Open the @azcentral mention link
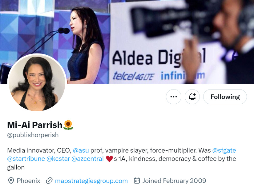 point(87,159)
